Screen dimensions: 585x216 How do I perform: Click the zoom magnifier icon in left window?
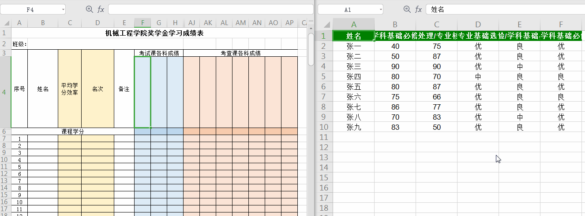[89, 9]
